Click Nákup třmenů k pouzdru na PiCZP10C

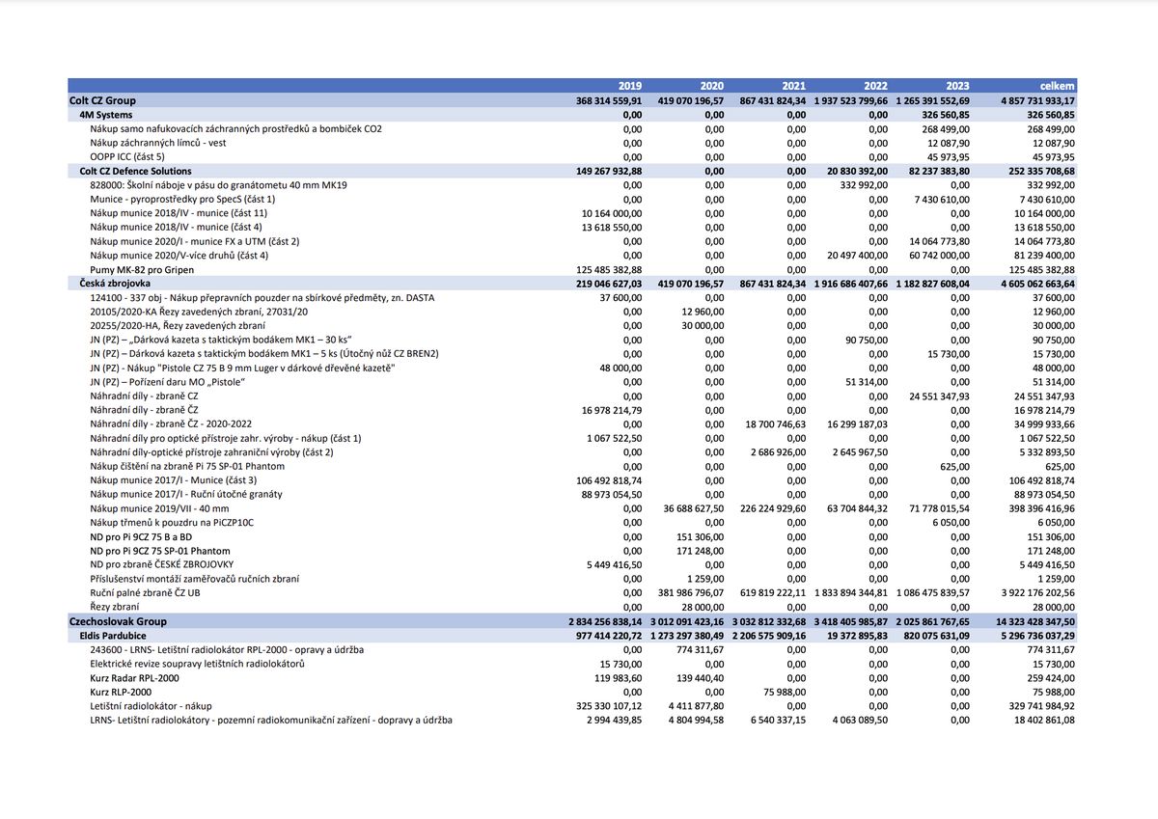coord(172,522)
